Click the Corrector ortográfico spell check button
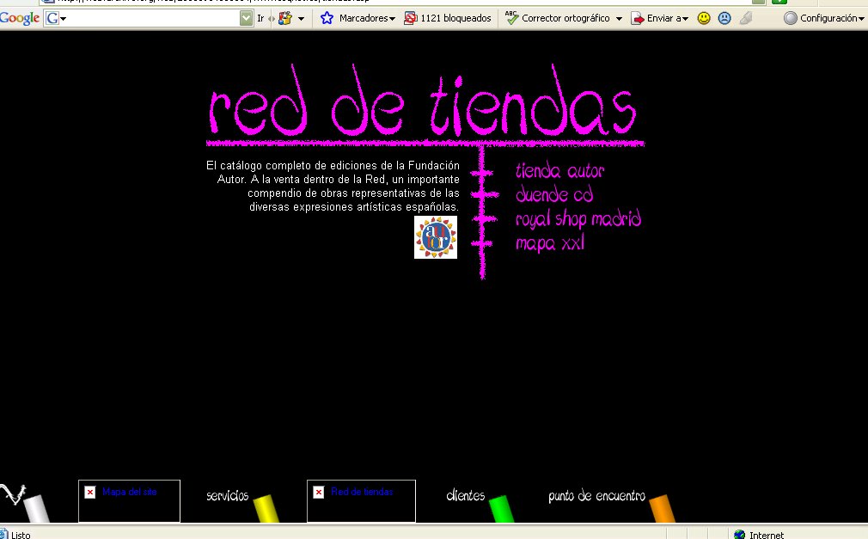Viewport: 868px width, 539px height. (558, 18)
